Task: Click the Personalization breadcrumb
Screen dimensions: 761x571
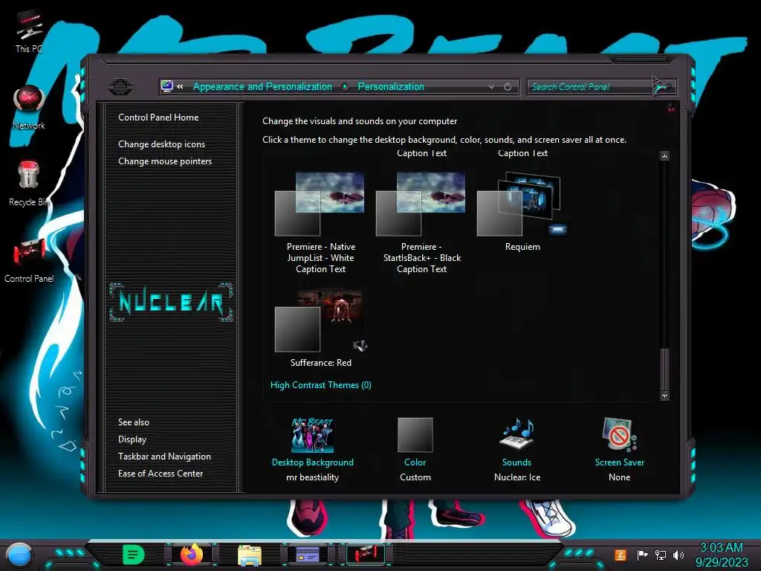Action: pyautogui.click(x=391, y=86)
